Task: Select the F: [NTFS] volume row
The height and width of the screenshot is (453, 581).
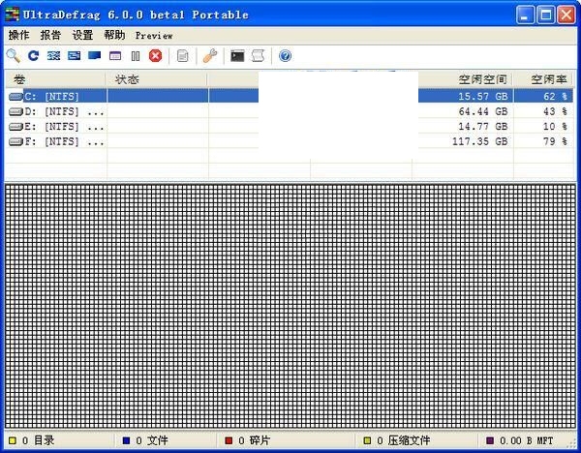Action: (x=290, y=141)
